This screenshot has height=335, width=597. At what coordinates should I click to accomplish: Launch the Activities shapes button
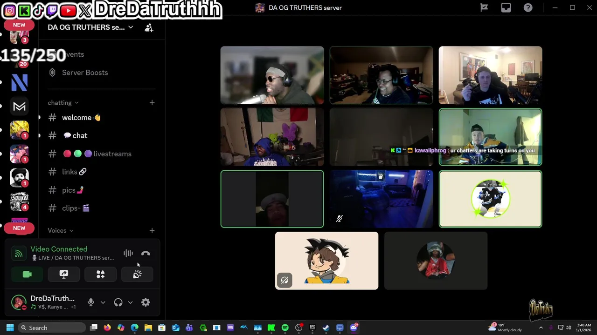(100, 275)
